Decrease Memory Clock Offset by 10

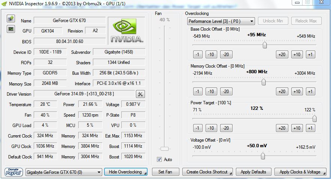point(211,92)
